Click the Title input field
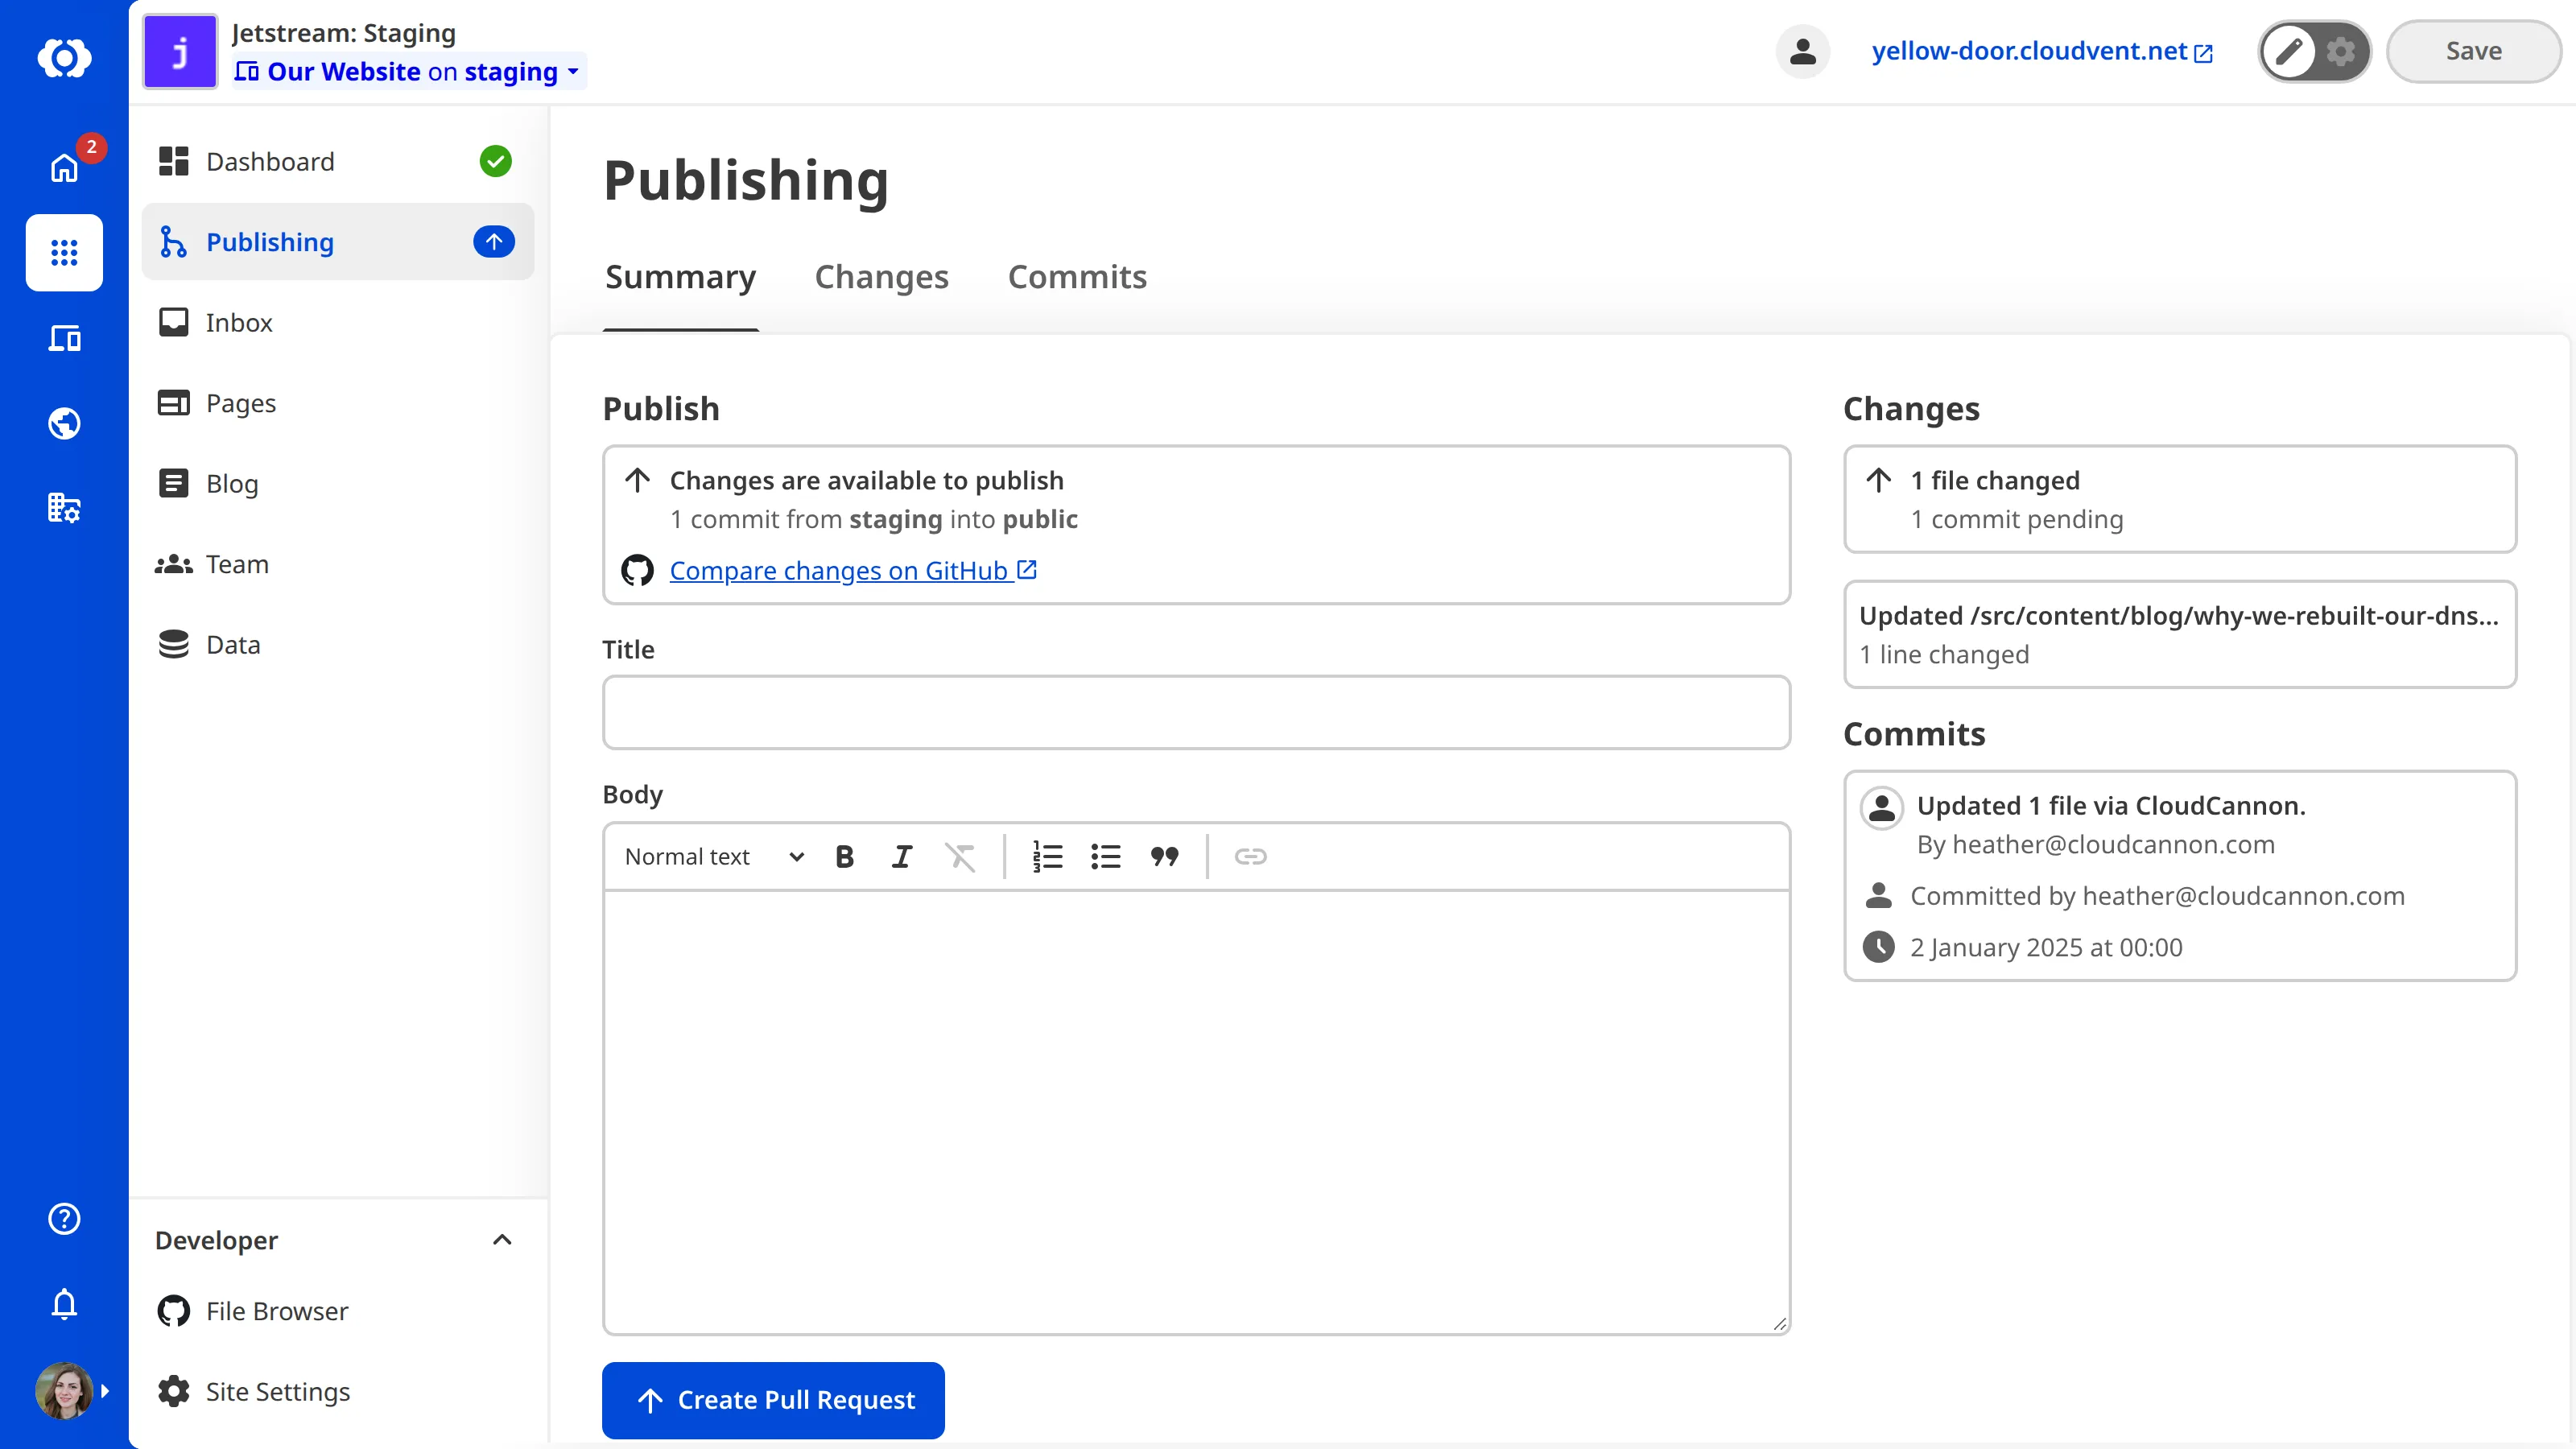 click(1196, 712)
